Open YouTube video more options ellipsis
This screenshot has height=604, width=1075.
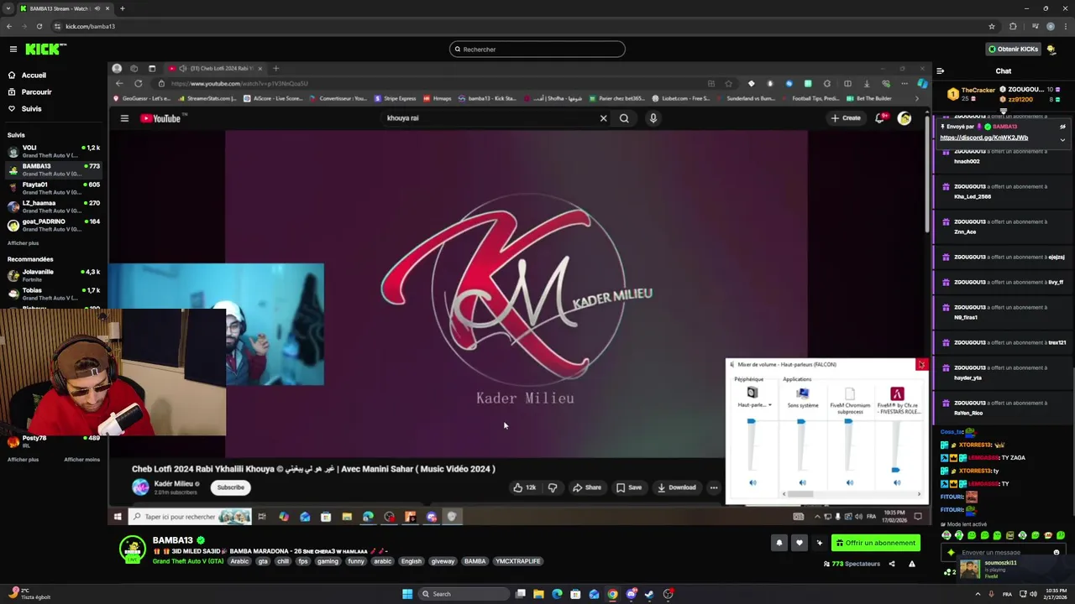(x=714, y=487)
